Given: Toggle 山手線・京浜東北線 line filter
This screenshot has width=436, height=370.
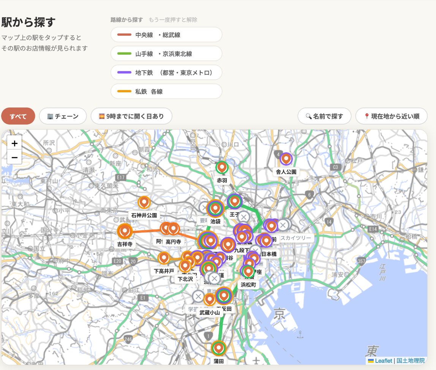Looking at the screenshot, I should pyautogui.click(x=166, y=54).
